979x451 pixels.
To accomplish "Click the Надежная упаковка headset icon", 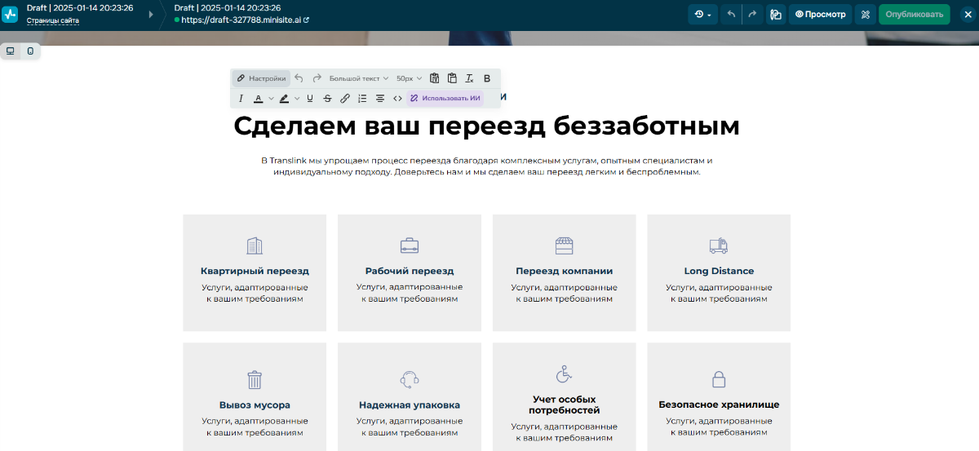I will [x=410, y=379].
